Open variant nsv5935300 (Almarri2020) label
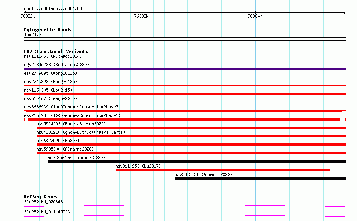The width and height of the screenshot is (357, 221). point(65,149)
